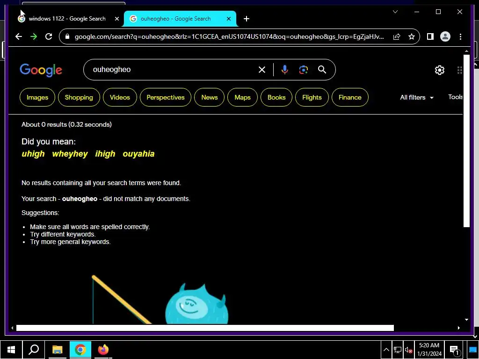Click the horizontal scrollbar thumb

point(205,328)
